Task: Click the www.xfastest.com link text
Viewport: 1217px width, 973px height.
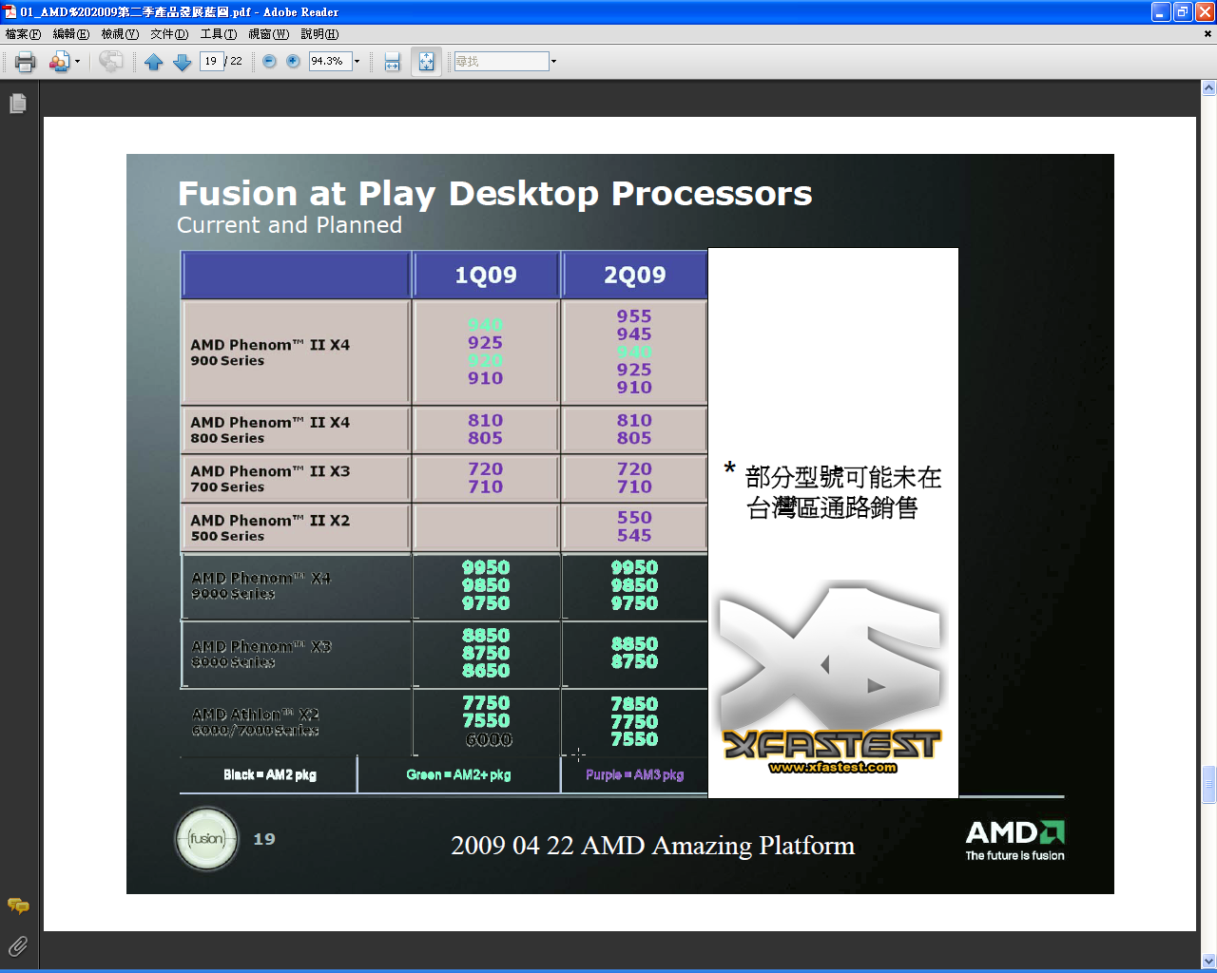Action: pyautogui.click(x=833, y=767)
